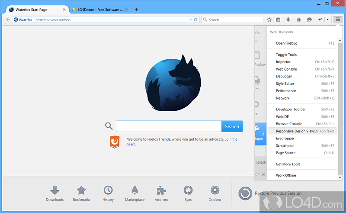The height and width of the screenshot is (213, 346).
Task: Click the magnifier beside the page search field
Action: tap(109, 126)
